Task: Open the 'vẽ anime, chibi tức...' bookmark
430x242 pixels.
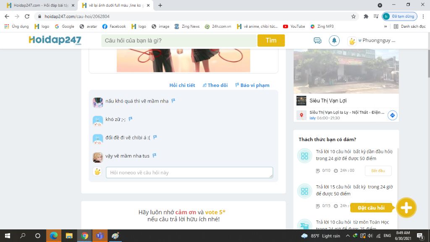Action: pyautogui.click(x=257, y=26)
